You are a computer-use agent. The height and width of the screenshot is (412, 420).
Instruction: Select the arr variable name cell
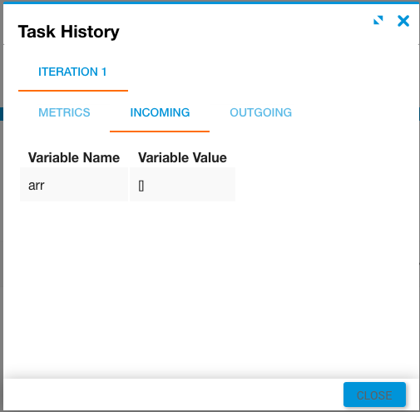coord(74,185)
